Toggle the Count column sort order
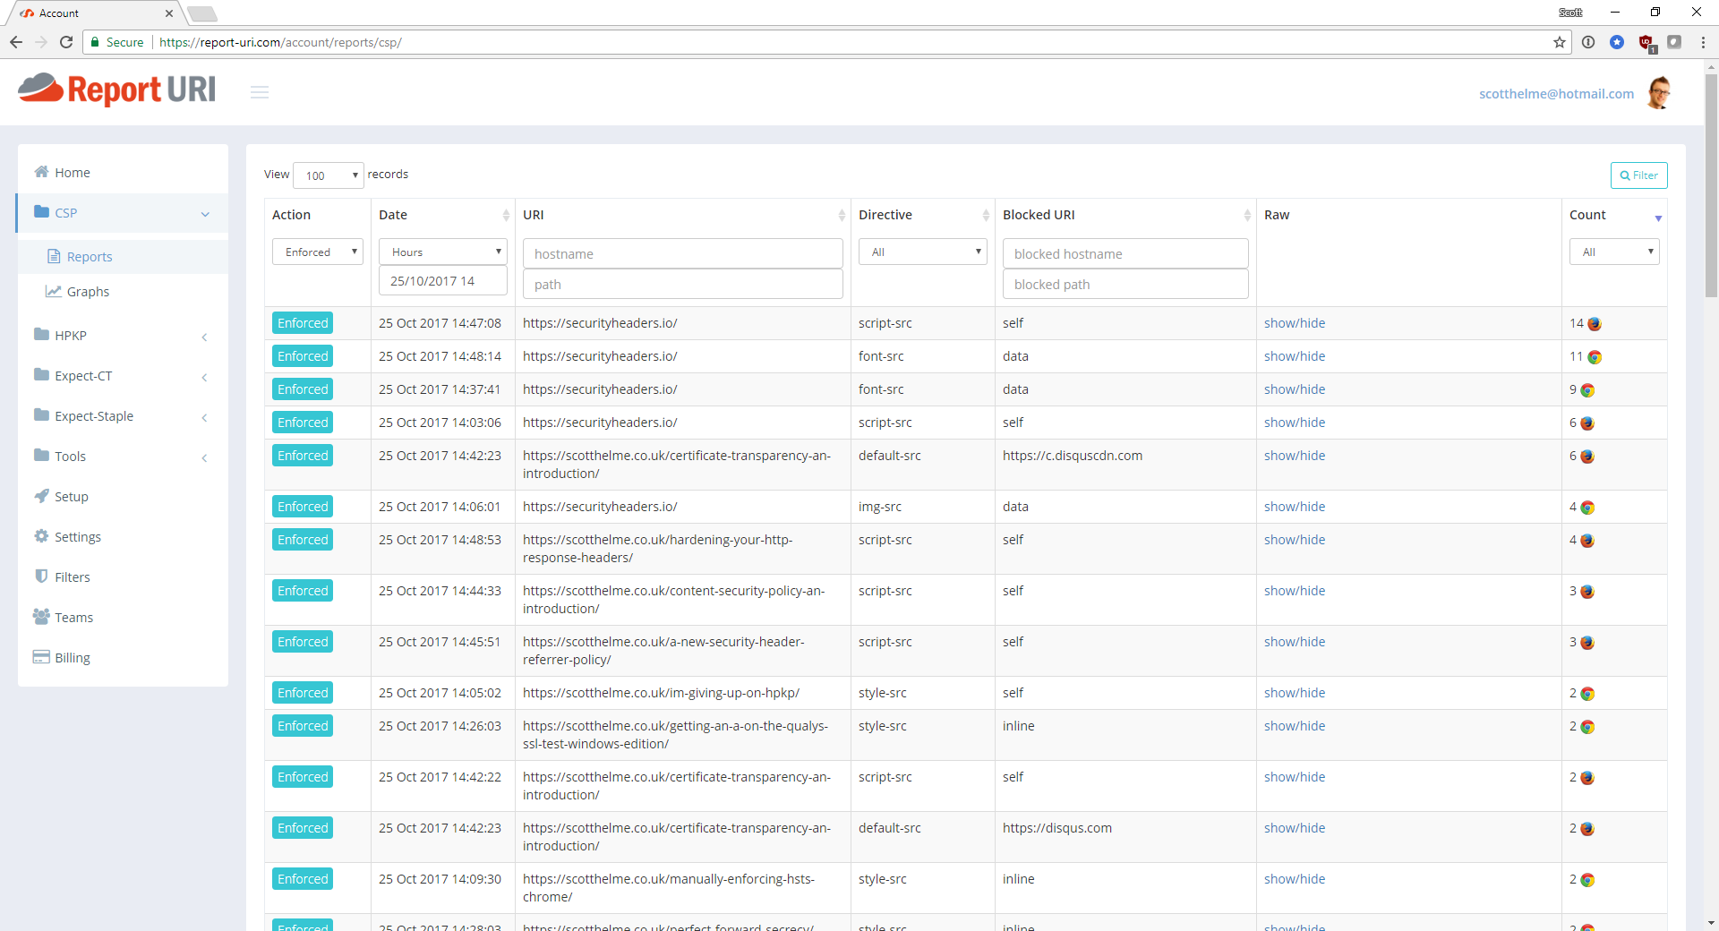 click(1658, 218)
